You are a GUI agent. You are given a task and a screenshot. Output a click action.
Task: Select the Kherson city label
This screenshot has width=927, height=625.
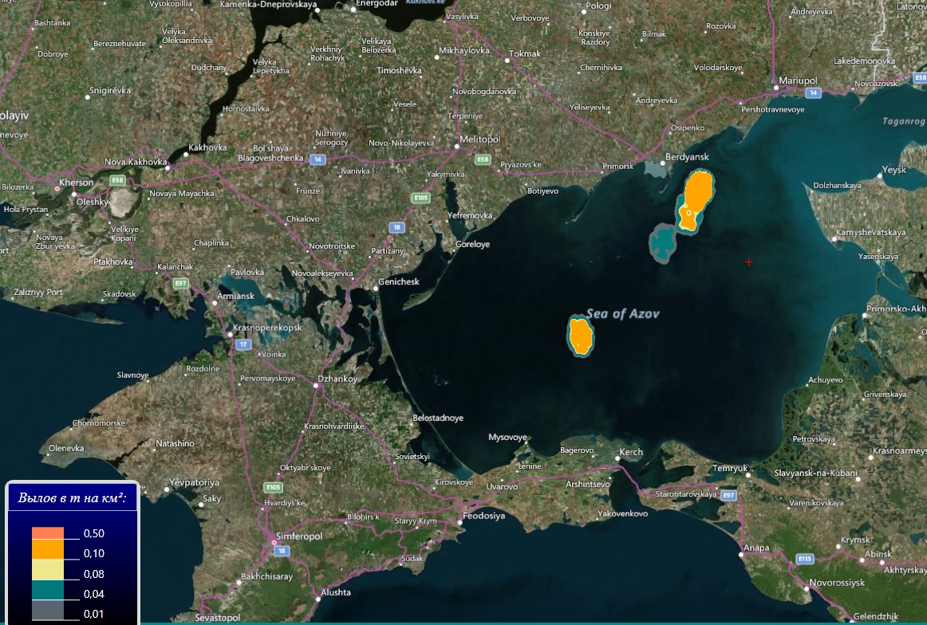tap(77, 182)
